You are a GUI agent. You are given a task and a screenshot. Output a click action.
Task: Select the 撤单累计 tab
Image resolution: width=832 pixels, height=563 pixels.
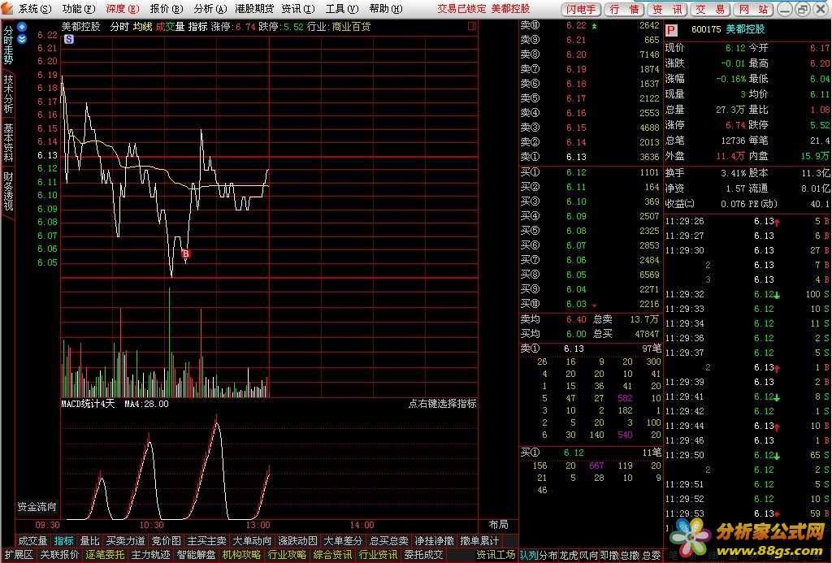(x=479, y=541)
